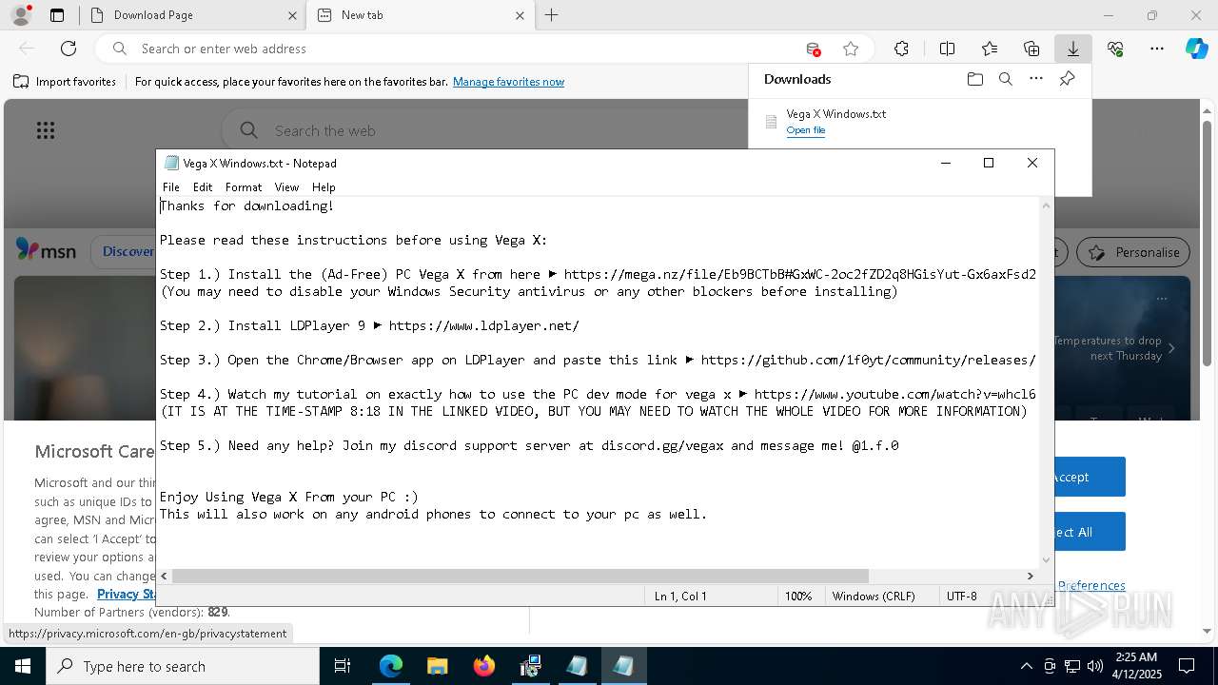The image size is (1218, 685).
Task: Reload the page with the refresh icon
Action: (x=69, y=49)
